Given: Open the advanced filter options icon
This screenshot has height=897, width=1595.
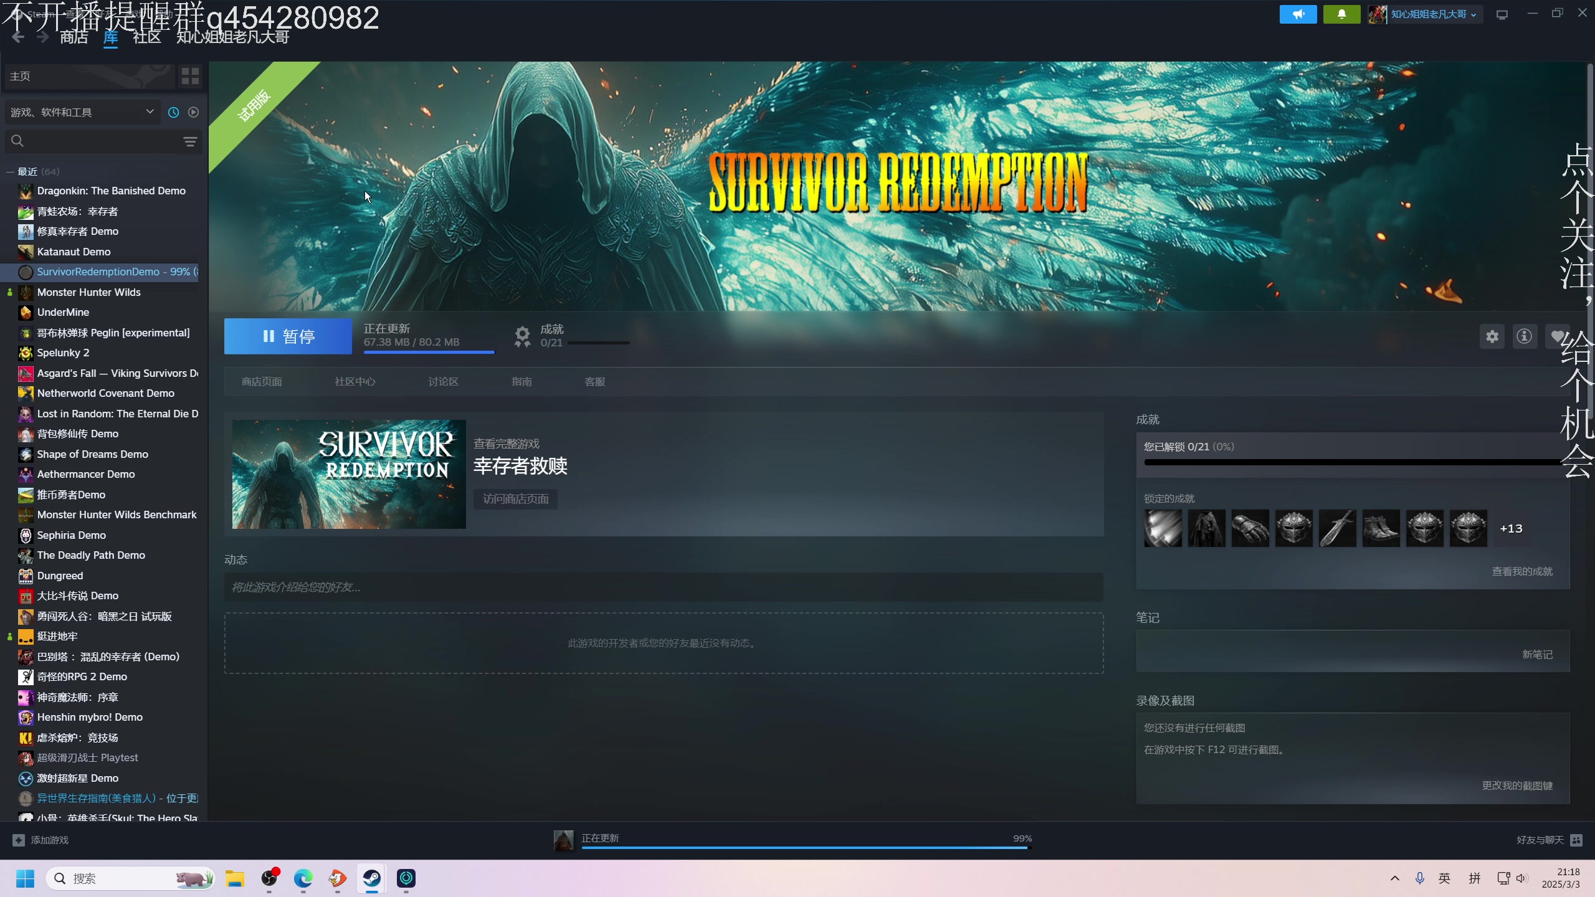Looking at the screenshot, I should point(190,141).
